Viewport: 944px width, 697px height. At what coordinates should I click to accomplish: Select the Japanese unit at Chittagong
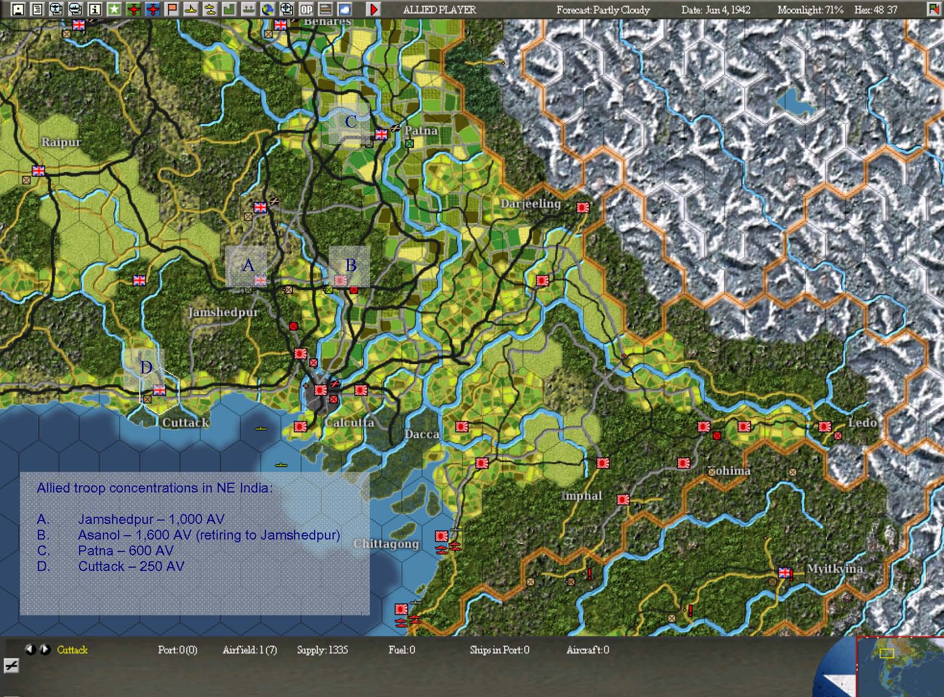click(441, 536)
